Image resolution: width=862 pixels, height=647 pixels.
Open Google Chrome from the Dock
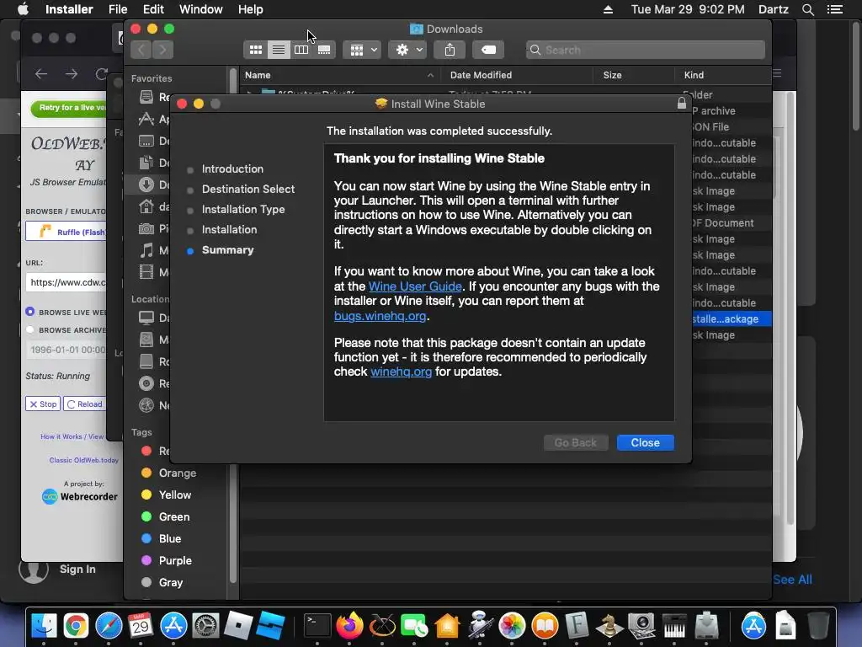pos(76,626)
